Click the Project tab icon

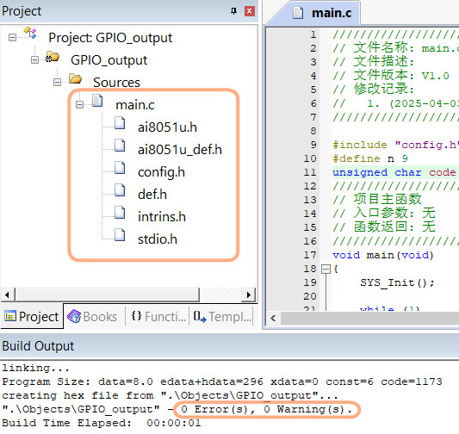(10, 316)
